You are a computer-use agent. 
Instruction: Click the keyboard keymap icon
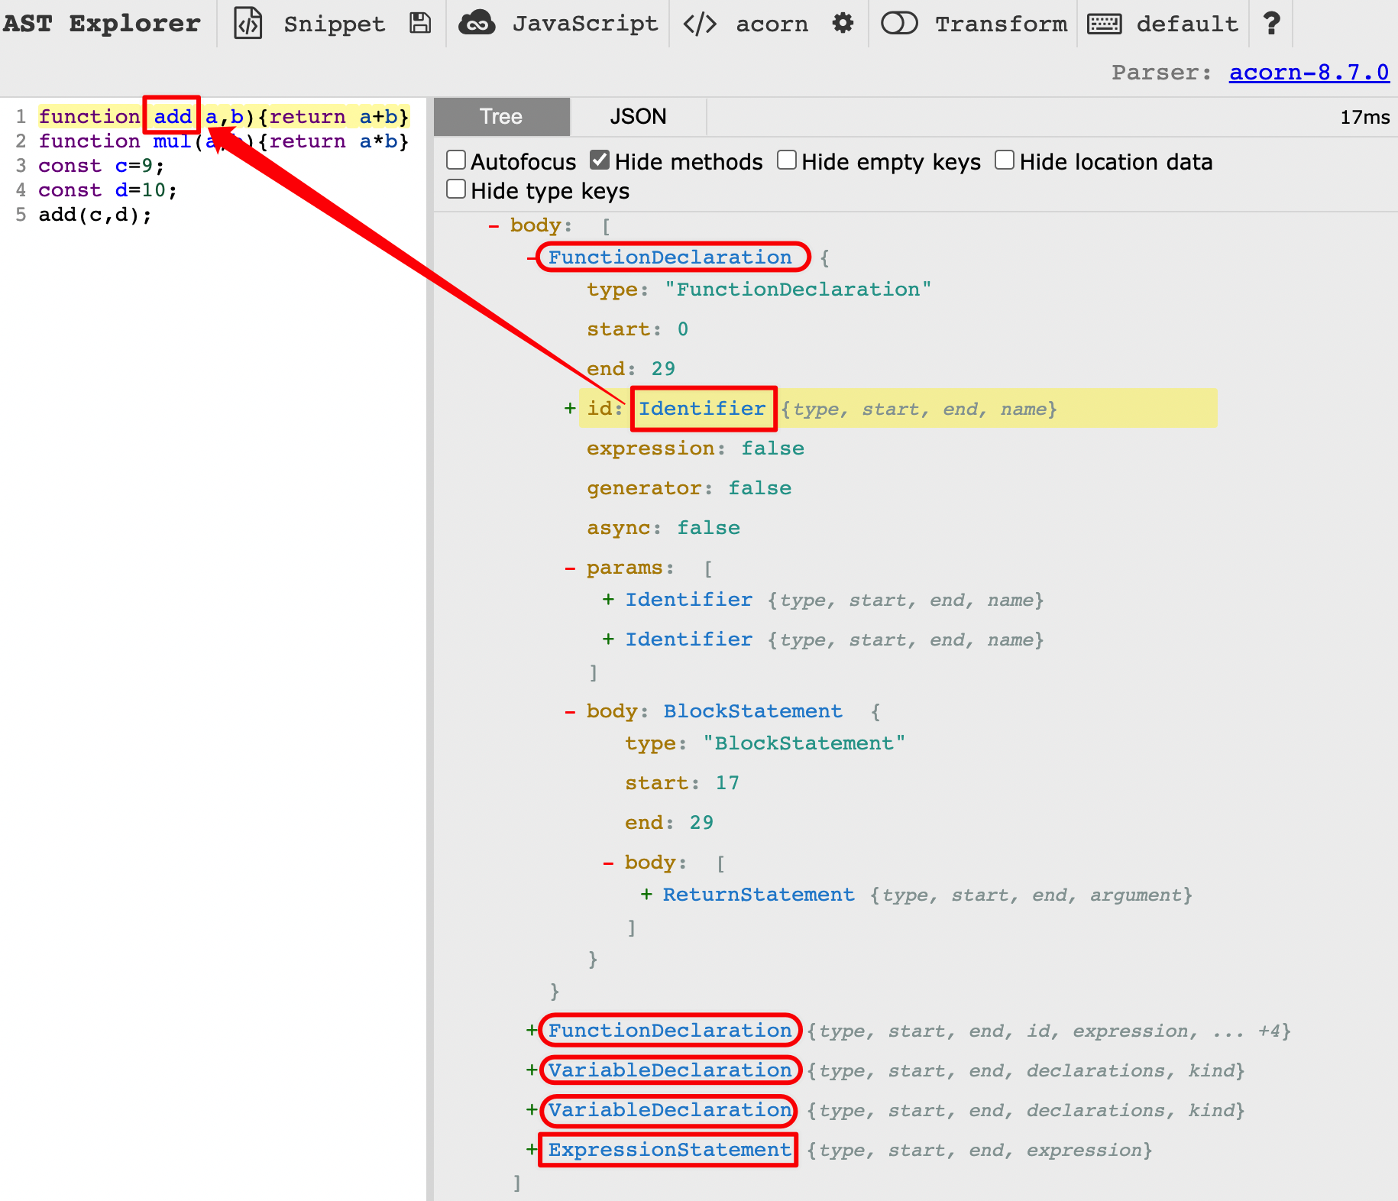(1105, 24)
